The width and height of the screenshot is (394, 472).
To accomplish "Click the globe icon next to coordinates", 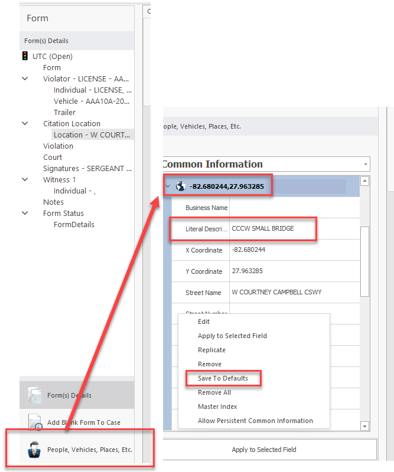I will tap(181, 186).
